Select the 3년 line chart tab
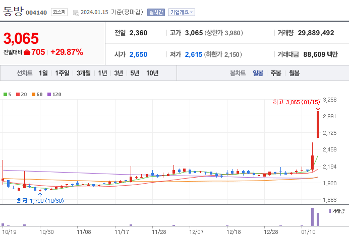 tap(119, 73)
